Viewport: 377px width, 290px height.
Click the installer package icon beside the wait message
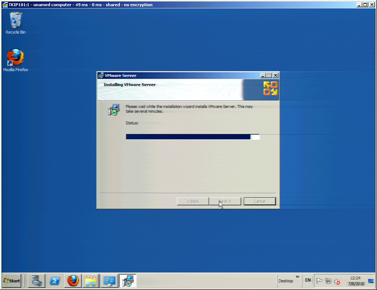point(114,110)
